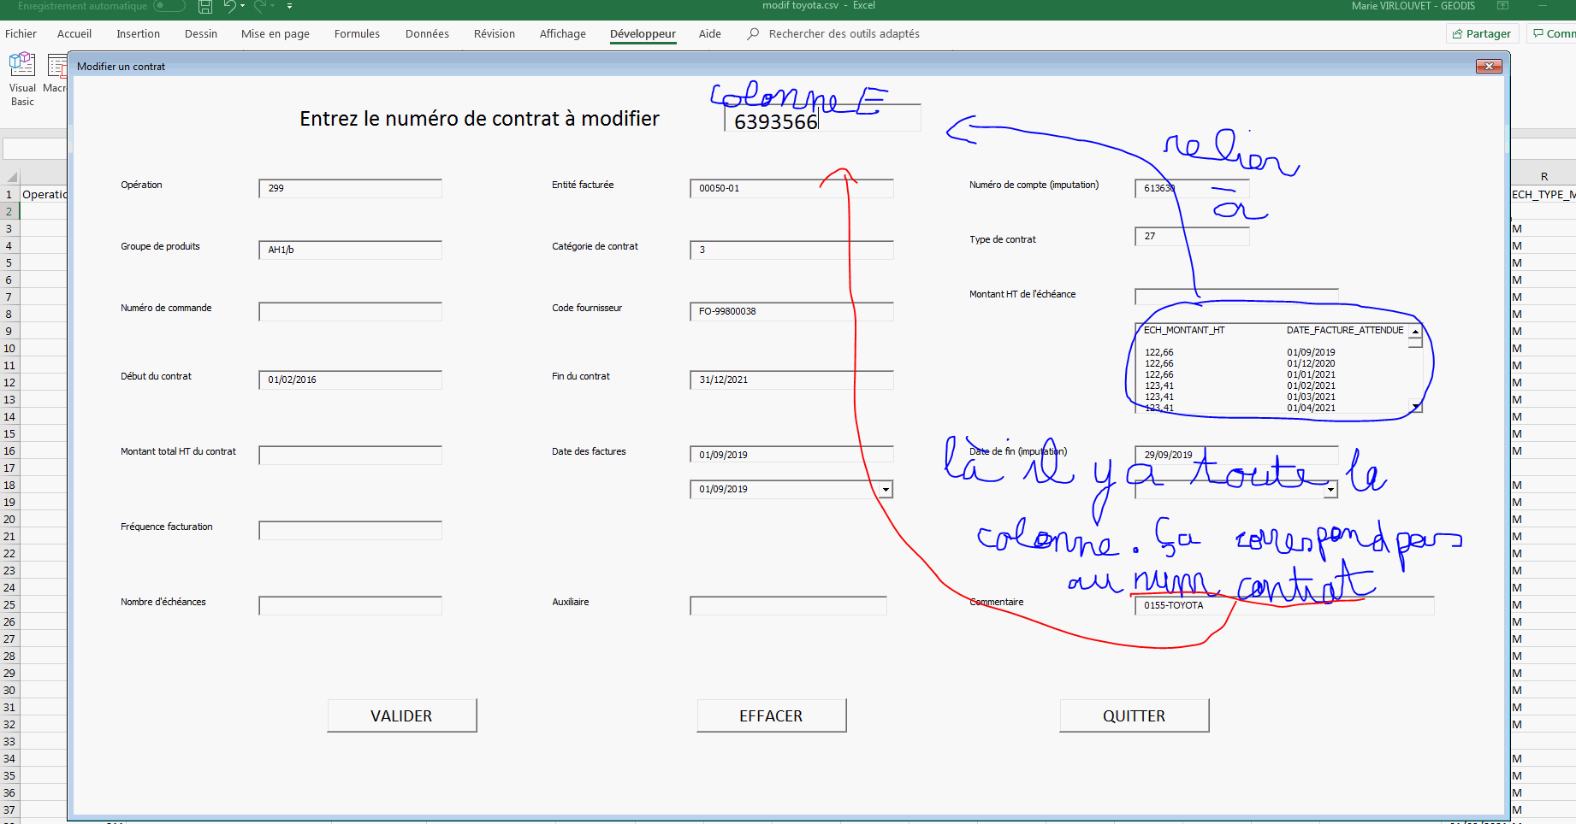Click the QUITTER button
This screenshot has height=824, width=1576.
[1134, 715]
